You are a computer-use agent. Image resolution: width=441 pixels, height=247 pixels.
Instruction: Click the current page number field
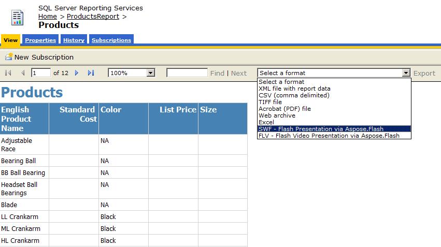pos(41,73)
